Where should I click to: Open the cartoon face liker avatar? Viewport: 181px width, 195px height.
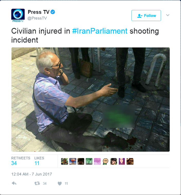(x=106, y=161)
